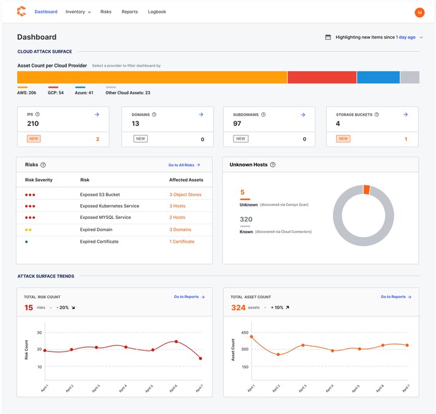Click the April 6 point on risk chart
Viewport: 436px width, 414px height.
point(176,342)
